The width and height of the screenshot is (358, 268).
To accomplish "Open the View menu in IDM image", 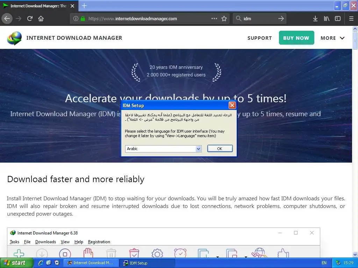I will tap(65, 242).
